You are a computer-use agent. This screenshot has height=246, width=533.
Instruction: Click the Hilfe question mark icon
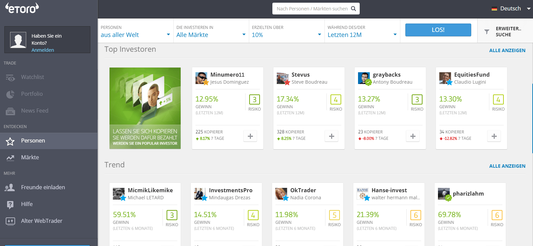10,204
